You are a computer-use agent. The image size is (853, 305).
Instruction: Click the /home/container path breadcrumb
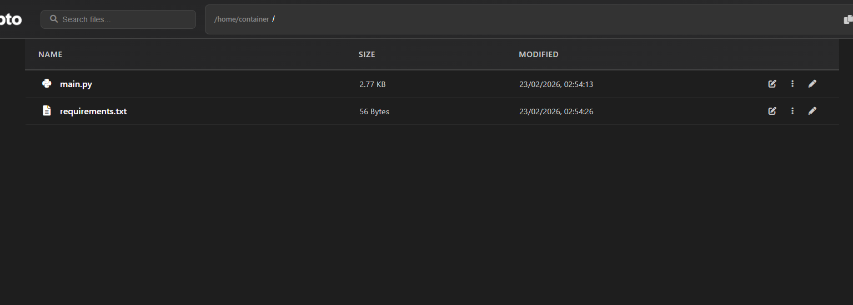tap(242, 19)
